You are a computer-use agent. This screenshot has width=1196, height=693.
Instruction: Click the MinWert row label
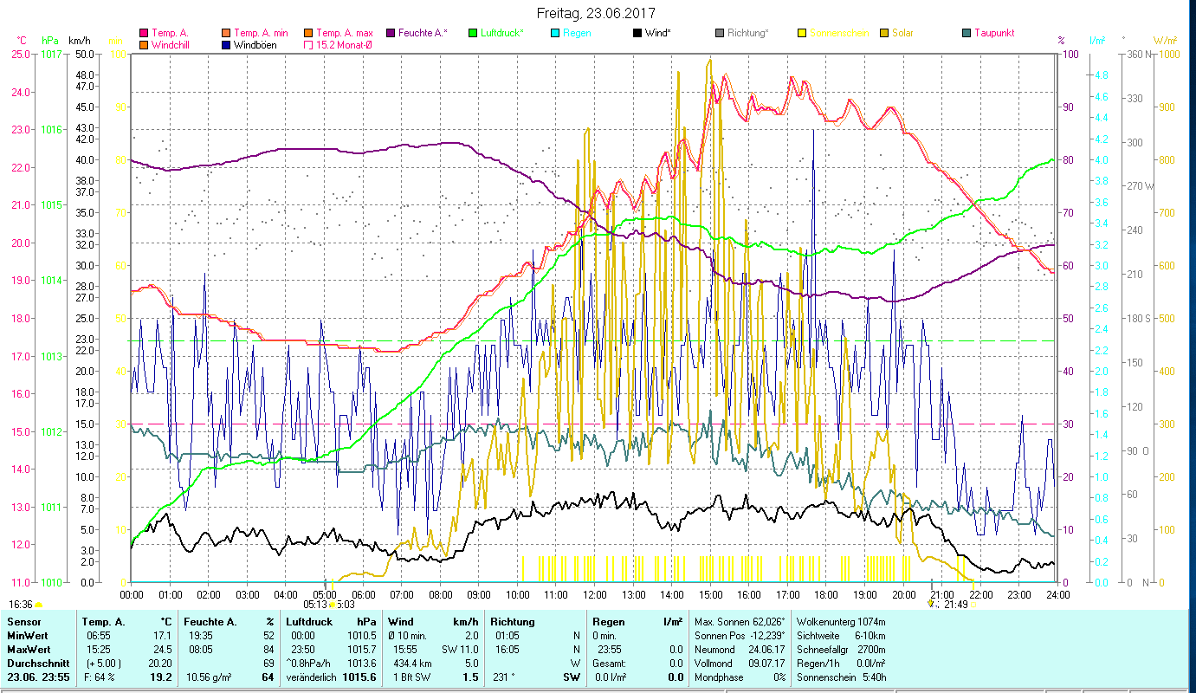point(27,636)
